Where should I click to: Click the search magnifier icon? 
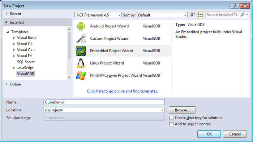(x=243, y=15)
